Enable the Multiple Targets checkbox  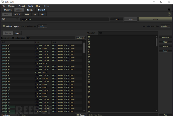pyautogui.click(x=4, y=26)
